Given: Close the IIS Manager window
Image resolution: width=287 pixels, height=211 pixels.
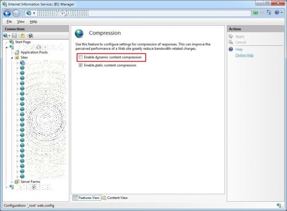Looking at the screenshot, I should coord(278,3).
